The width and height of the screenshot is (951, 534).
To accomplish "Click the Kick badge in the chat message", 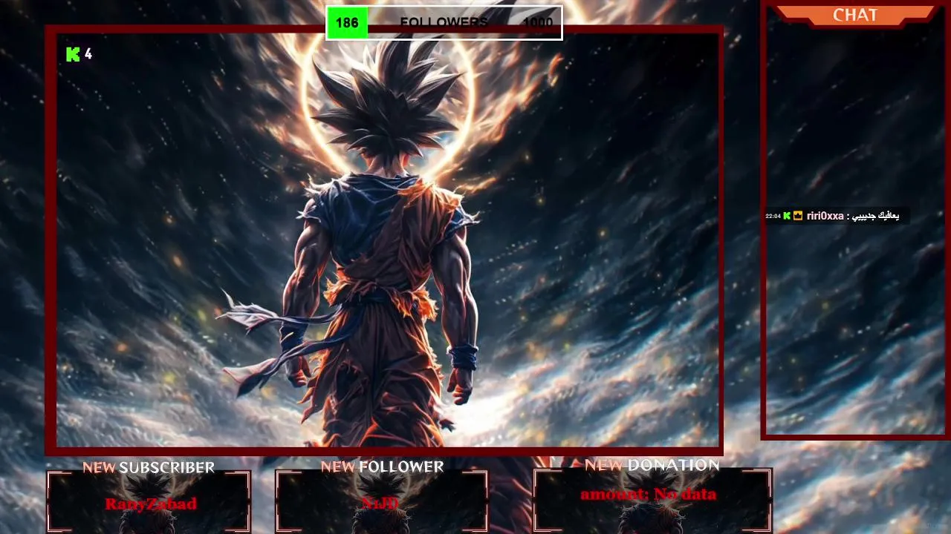I will pos(787,216).
